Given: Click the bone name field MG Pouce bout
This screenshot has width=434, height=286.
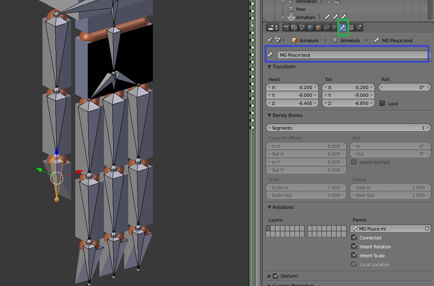Looking at the screenshot, I should click(x=353, y=55).
